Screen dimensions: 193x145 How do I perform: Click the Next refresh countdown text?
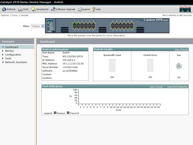click(x=177, y=15)
